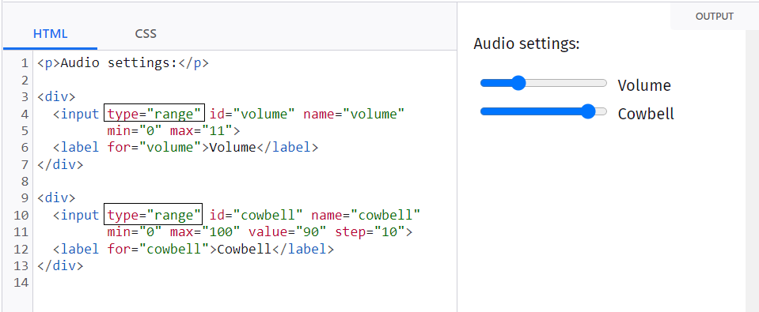This screenshot has height=312, width=759.
Task: Place cursor in highlighted type="range" on line 10
Action: 153,214
